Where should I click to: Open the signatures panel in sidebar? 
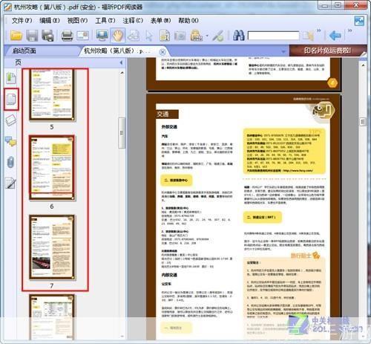(10, 184)
